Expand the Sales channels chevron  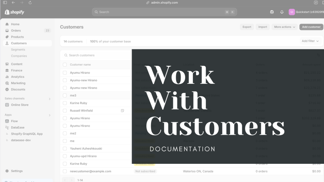pos(49,99)
